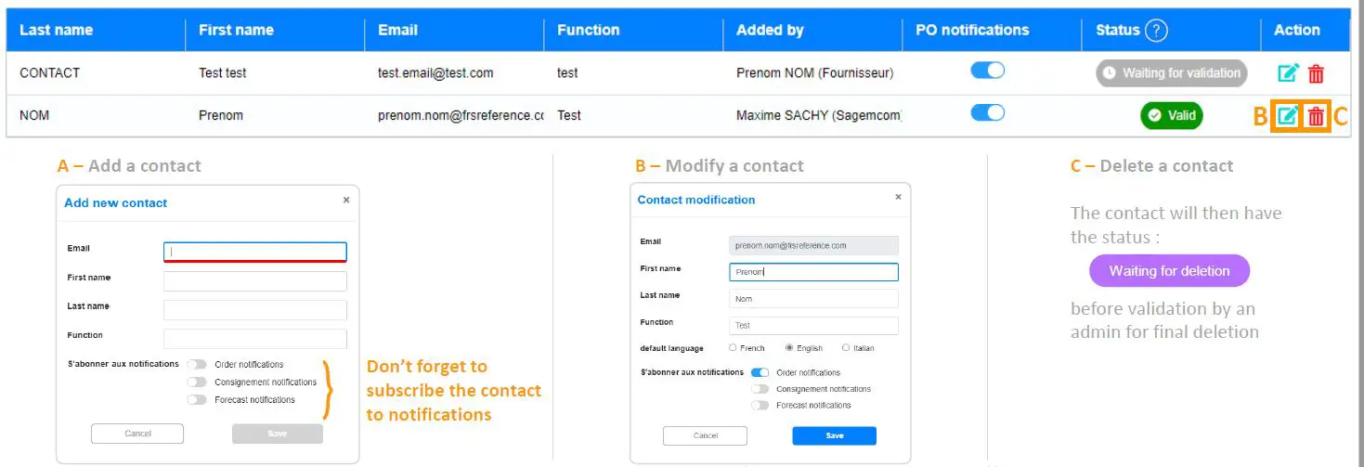Click the Last name column header
1364x467 pixels.
(x=56, y=30)
